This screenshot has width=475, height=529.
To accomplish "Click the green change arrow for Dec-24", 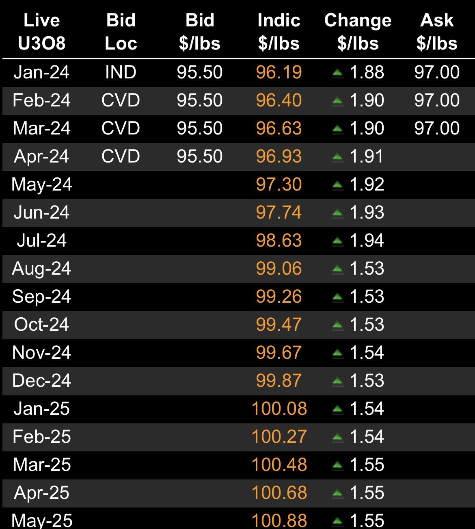I will point(337,382).
